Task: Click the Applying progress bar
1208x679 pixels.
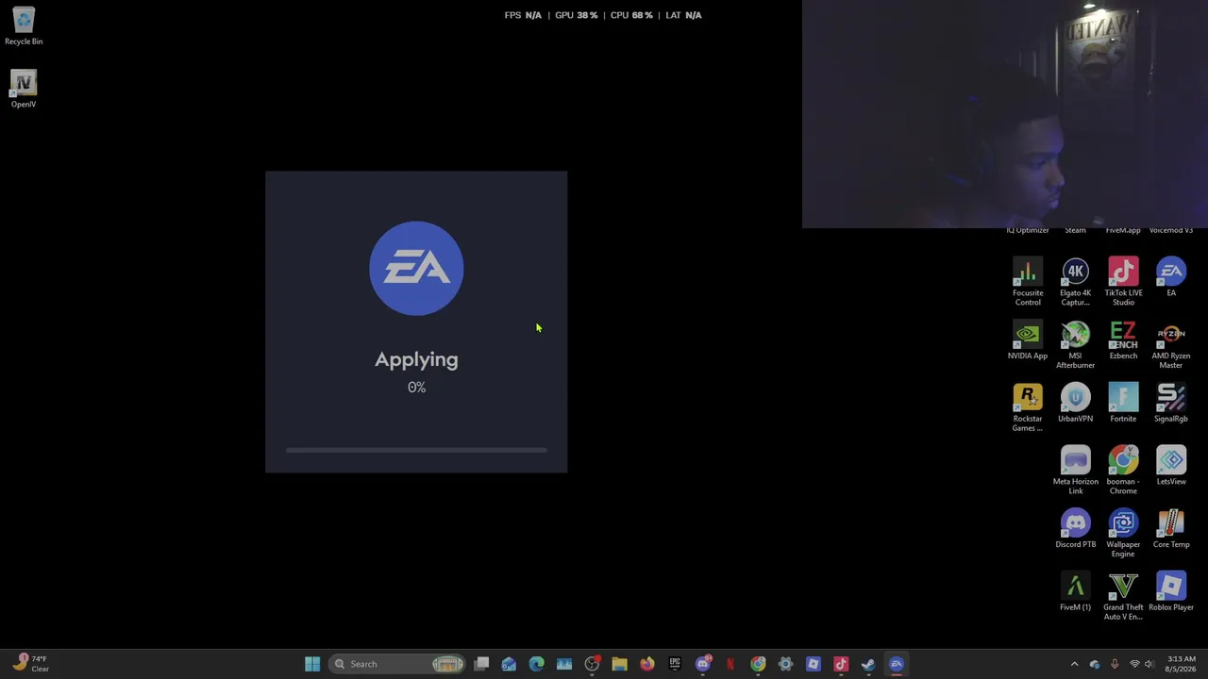Action: (x=416, y=450)
